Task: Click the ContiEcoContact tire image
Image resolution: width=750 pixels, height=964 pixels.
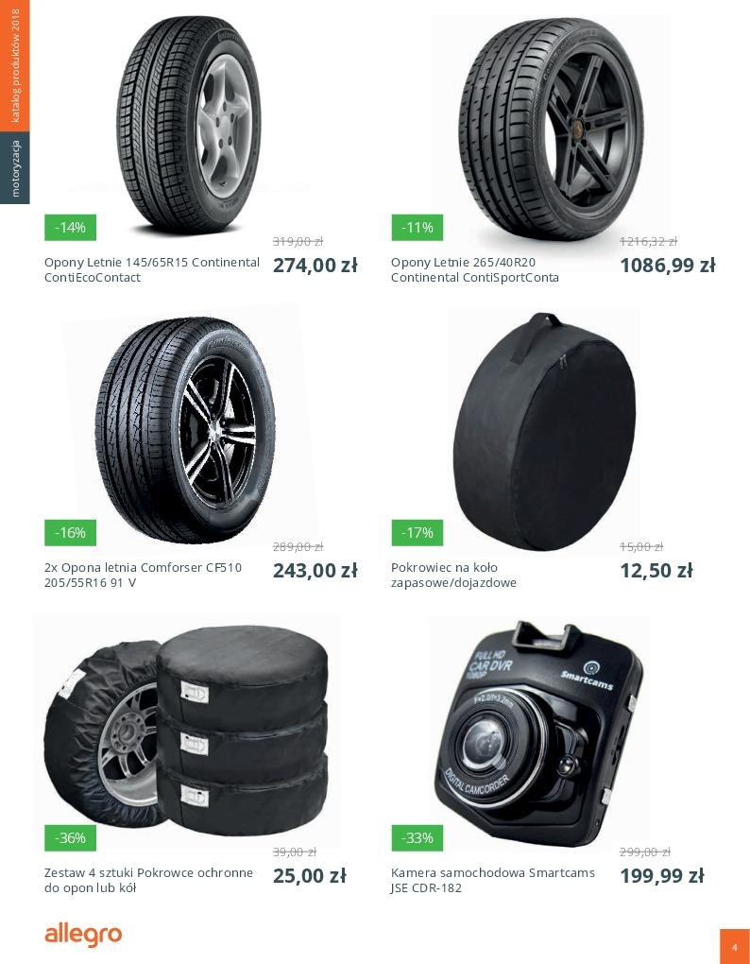Action: pyautogui.click(x=189, y=125)
